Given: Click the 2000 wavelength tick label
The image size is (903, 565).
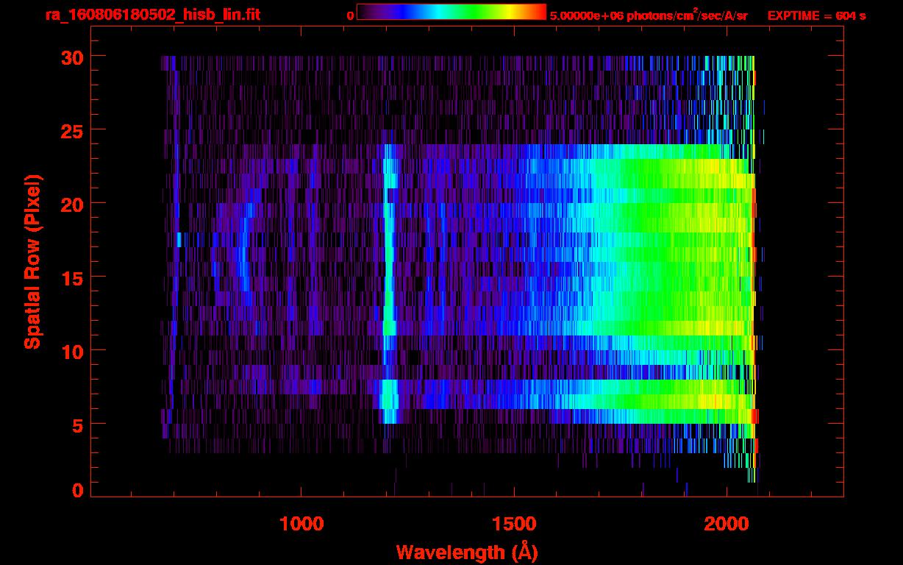Looking at the screenshot, I should pyautogui.click(x=726, y=524).
